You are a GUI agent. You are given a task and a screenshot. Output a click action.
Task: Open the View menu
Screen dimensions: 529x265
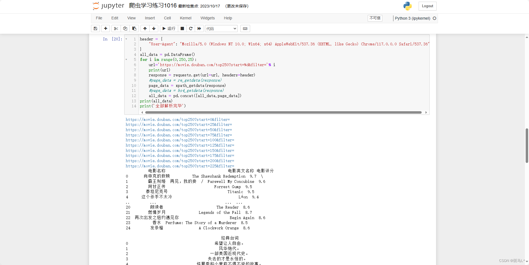point(131,18)
